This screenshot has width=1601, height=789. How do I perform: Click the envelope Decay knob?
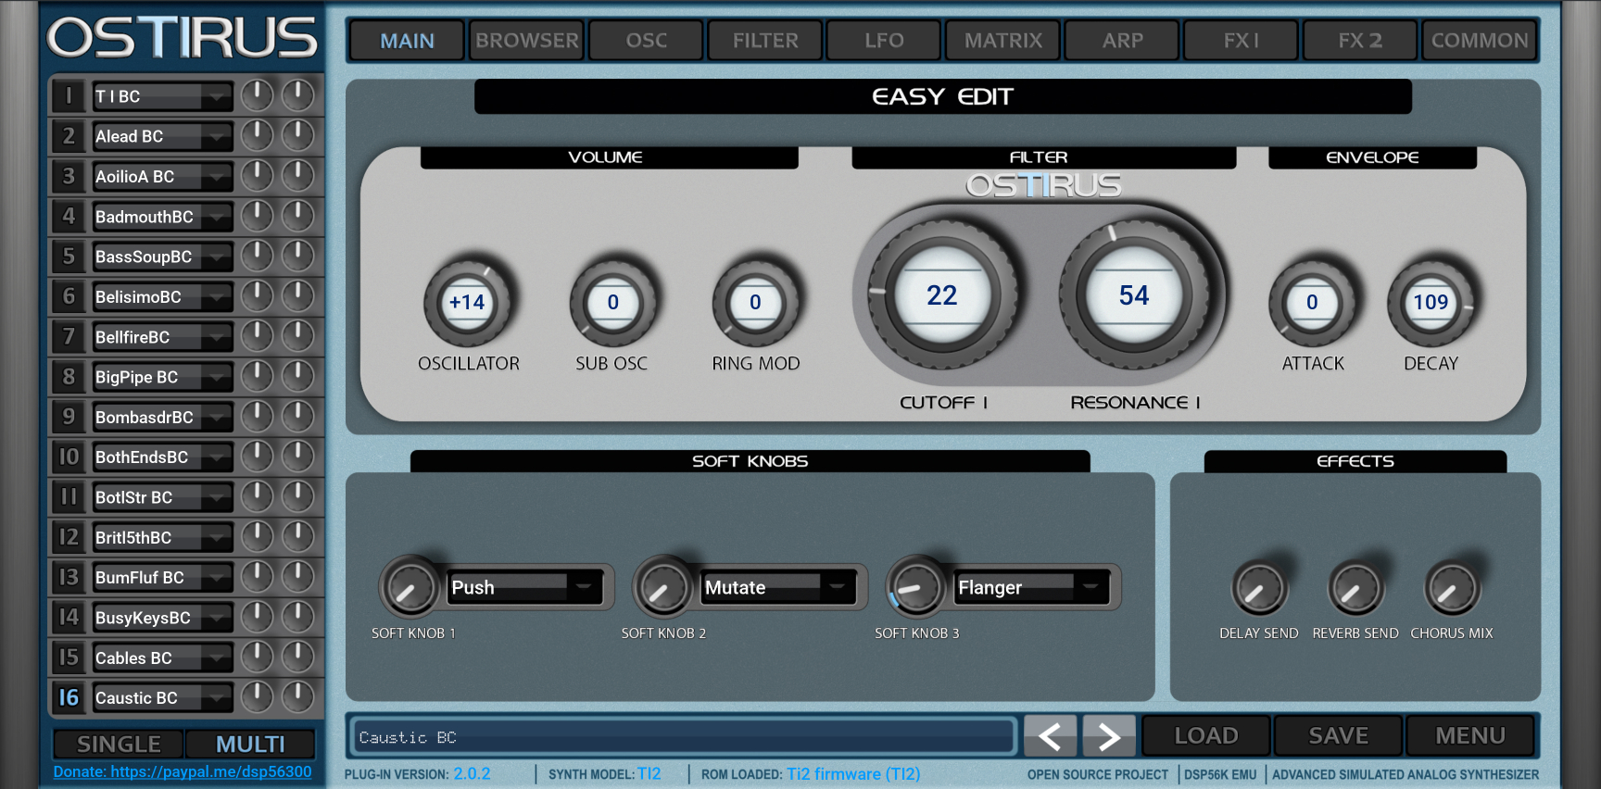coord(1431,303)
